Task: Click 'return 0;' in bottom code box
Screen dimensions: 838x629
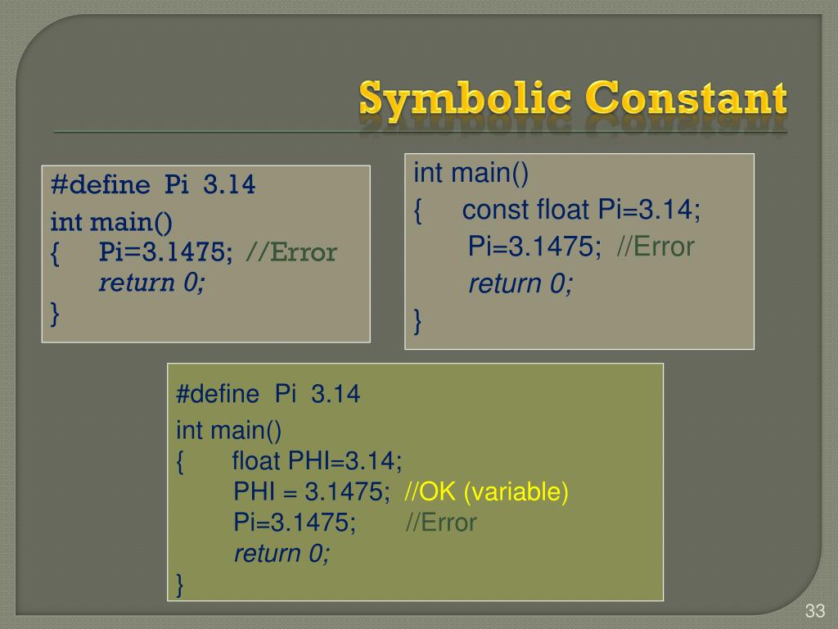Action: [x=282, y=554]
